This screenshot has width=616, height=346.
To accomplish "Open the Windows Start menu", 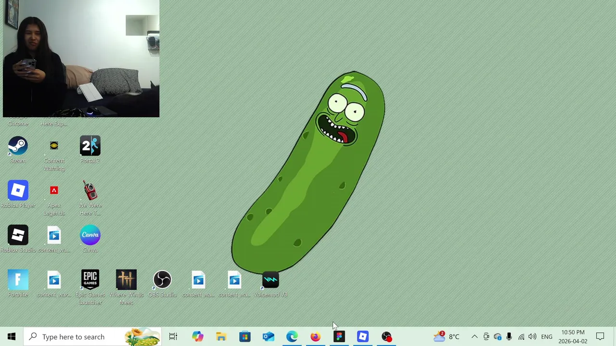I will pyautogui.click(x=12, y=337).
